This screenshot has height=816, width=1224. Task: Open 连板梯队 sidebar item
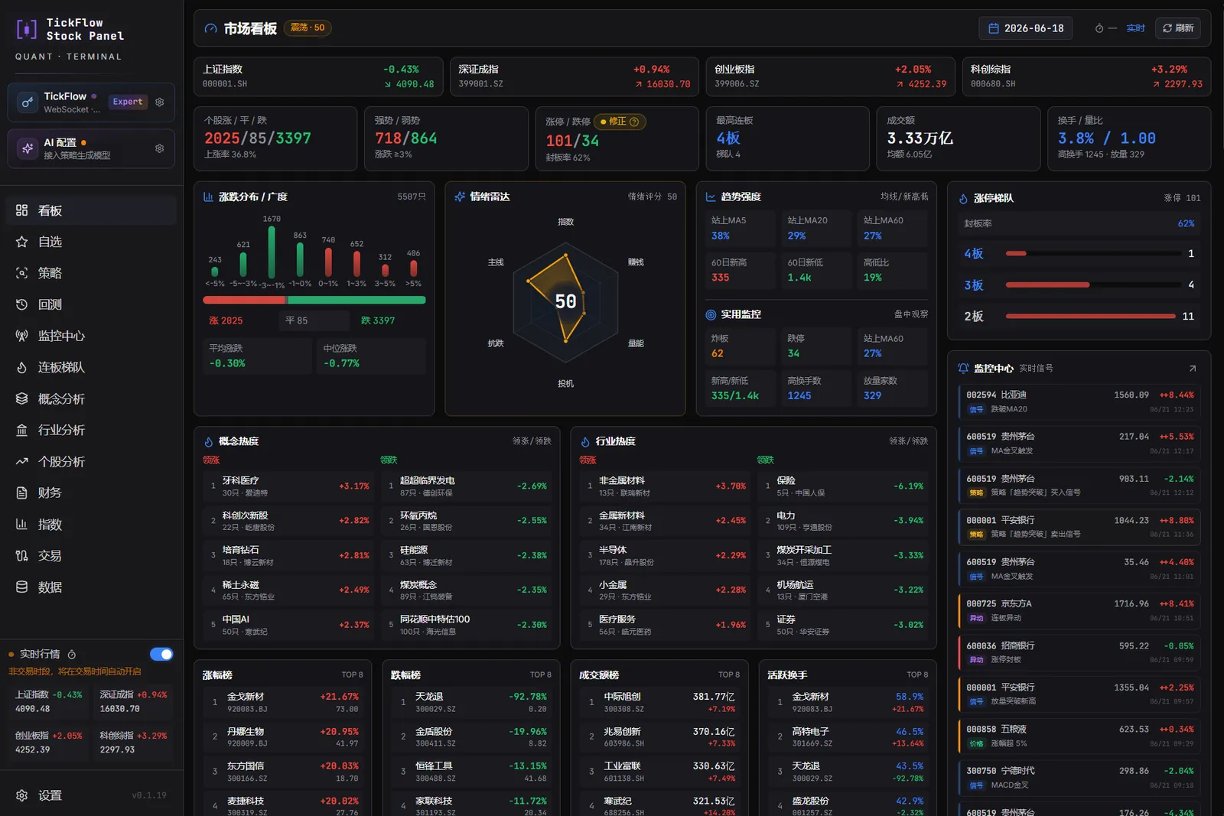[91, 367]
